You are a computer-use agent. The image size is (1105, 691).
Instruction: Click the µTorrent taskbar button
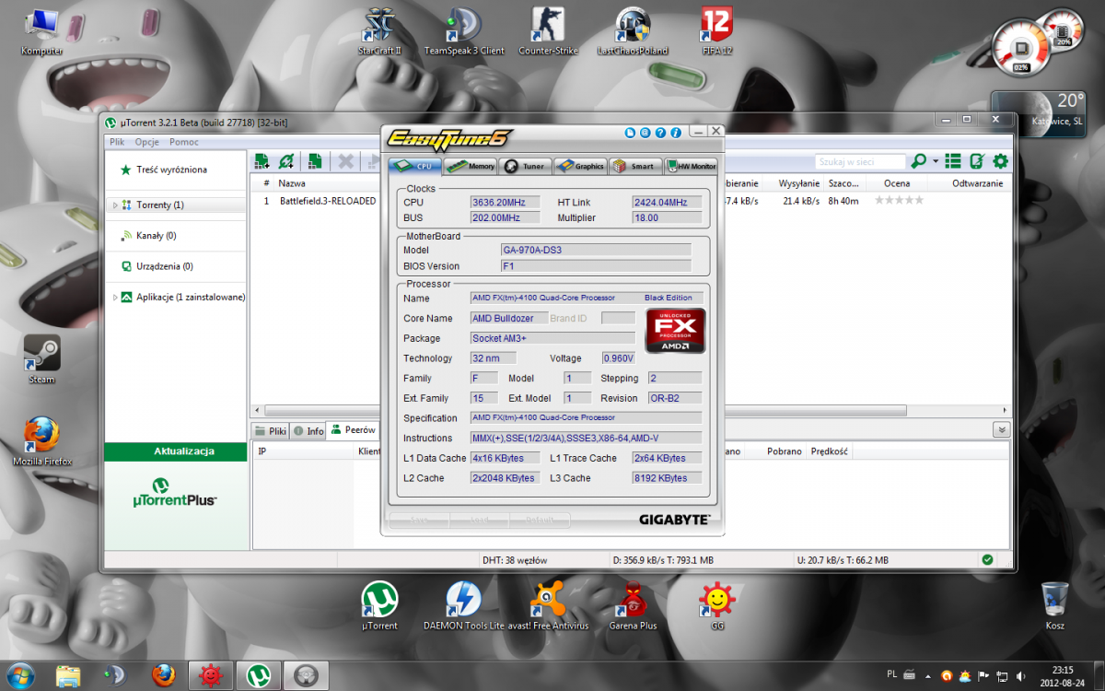point(259,675)
